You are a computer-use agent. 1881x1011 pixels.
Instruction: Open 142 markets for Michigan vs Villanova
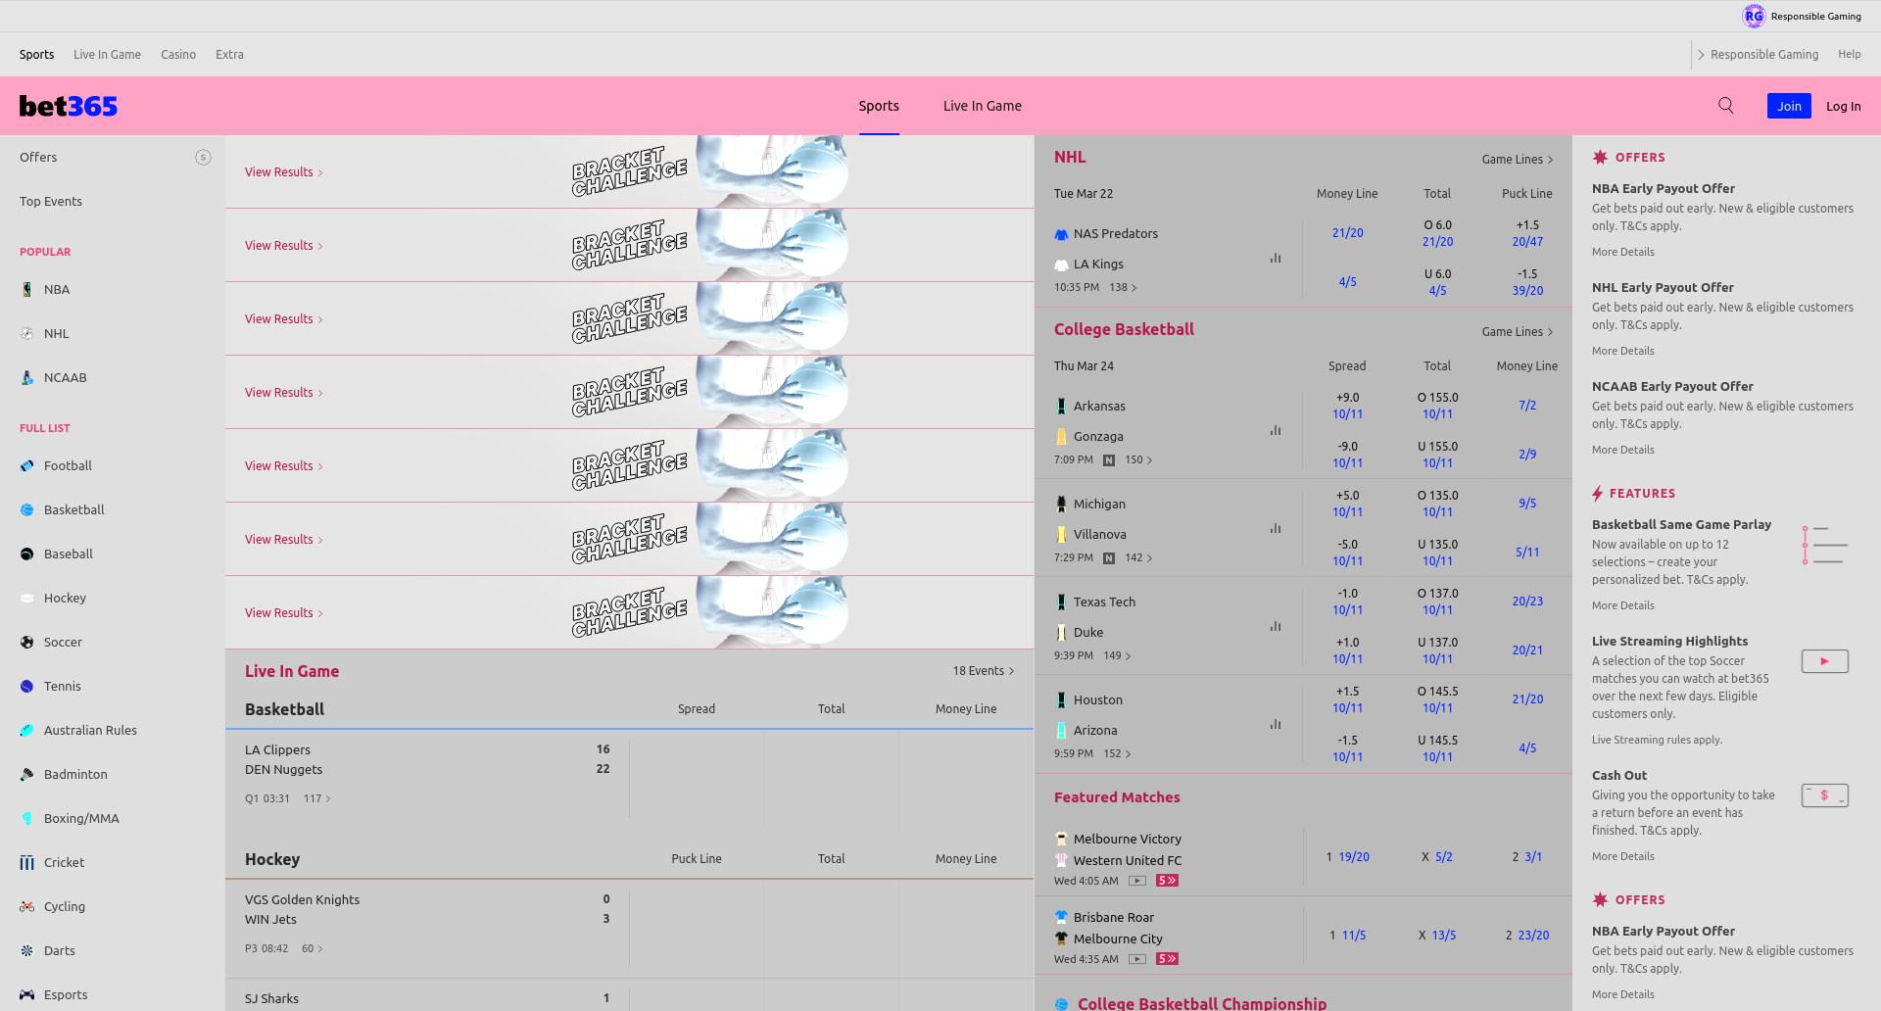click(x=1138, y=557)
